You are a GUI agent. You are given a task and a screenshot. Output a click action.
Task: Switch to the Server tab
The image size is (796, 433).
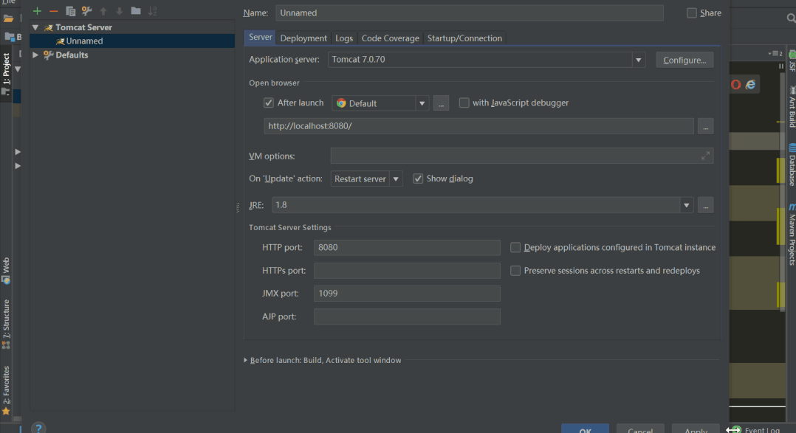point(261,38)
